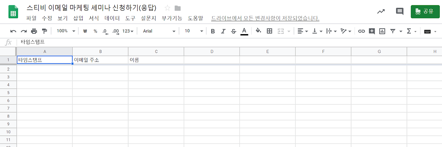Open the Arial font dropdown
Image resolution: width=442 pixels, height=147 pixels.
[159, 31]
